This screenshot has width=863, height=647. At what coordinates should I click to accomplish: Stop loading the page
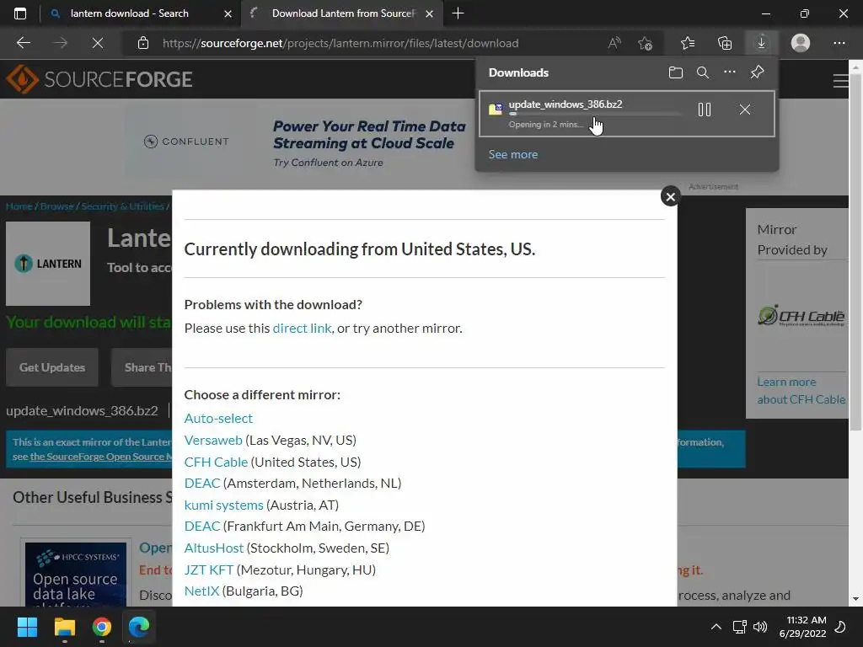(x=98, y=43)
